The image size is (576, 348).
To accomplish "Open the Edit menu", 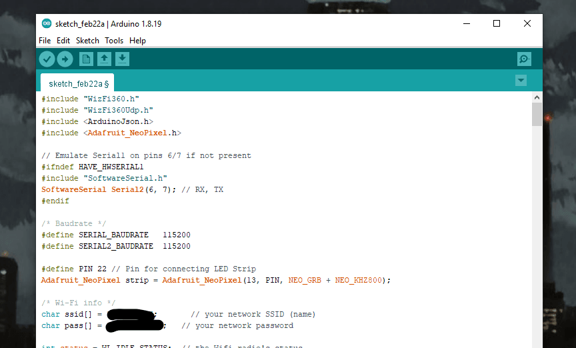I will (63, 41).
